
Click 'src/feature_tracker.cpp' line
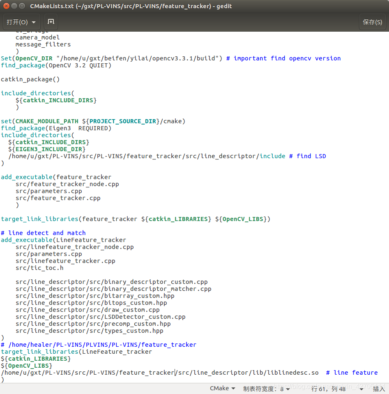pyautogui.click(x=58, y=198)
